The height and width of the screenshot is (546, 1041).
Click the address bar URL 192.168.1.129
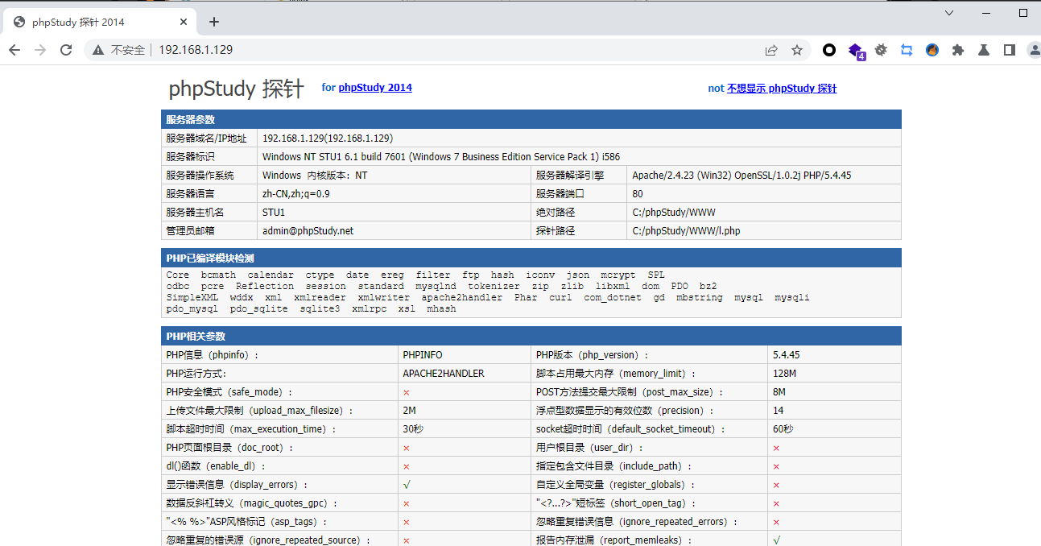click(x=196, y=50)
